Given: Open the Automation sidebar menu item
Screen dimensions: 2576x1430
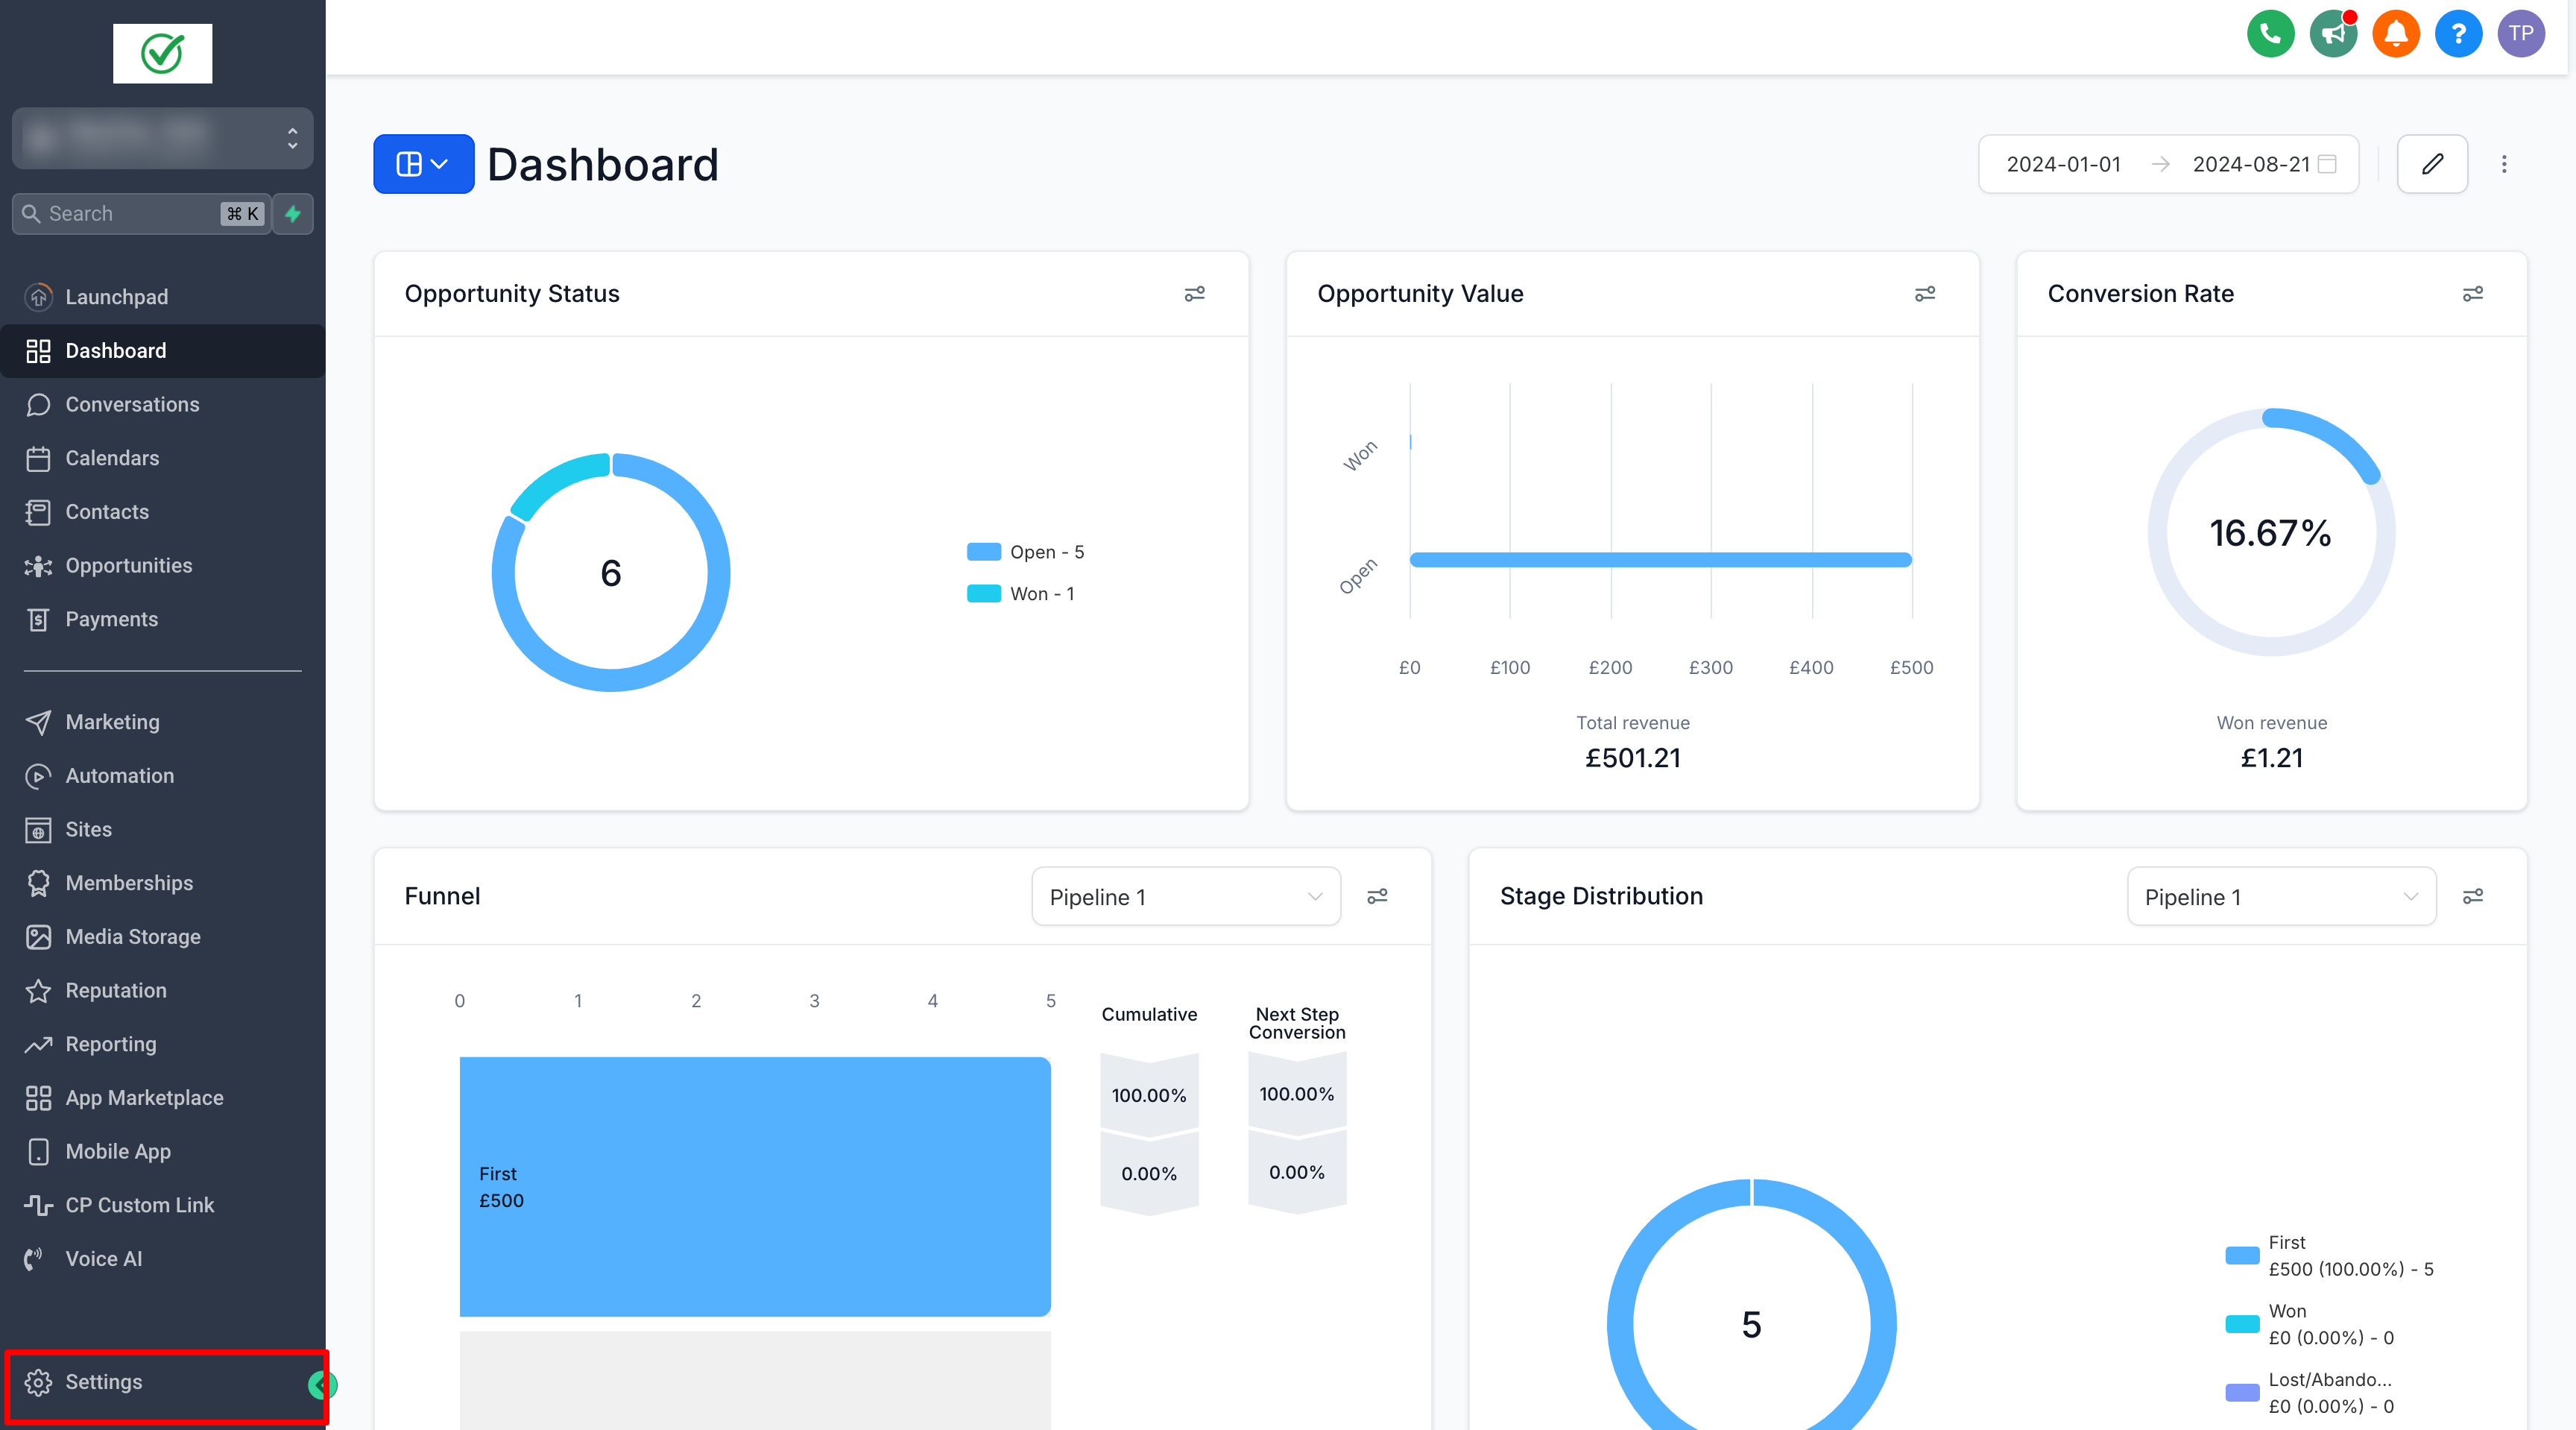Looking at the screenshot, I should point(119,776).
